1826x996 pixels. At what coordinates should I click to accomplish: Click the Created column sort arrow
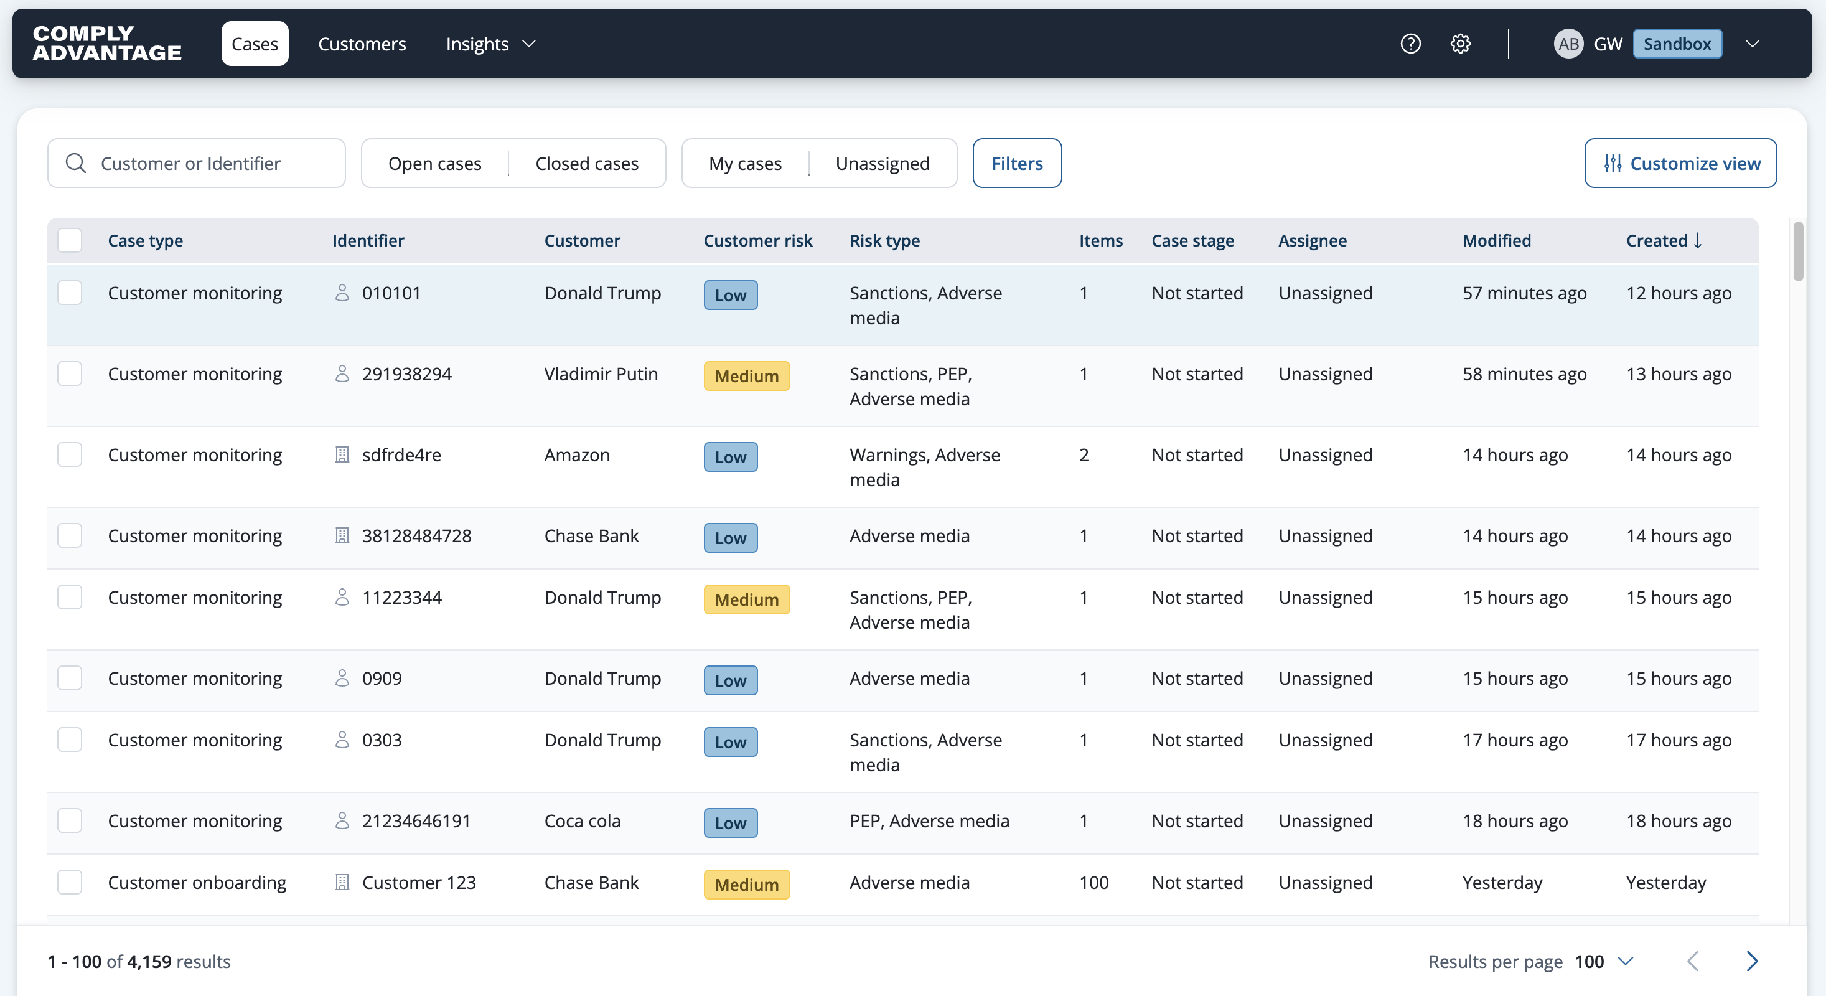coord(1698,240)
